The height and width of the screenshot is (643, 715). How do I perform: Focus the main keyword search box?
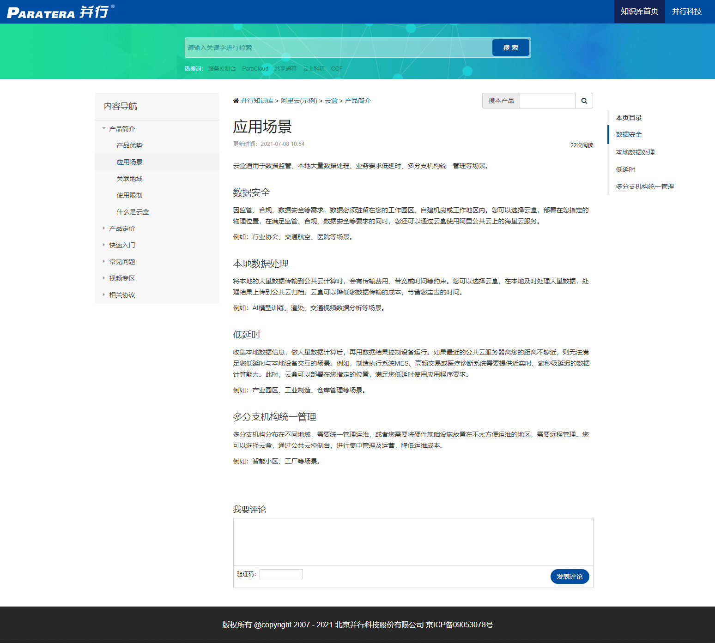pos(339,48)
